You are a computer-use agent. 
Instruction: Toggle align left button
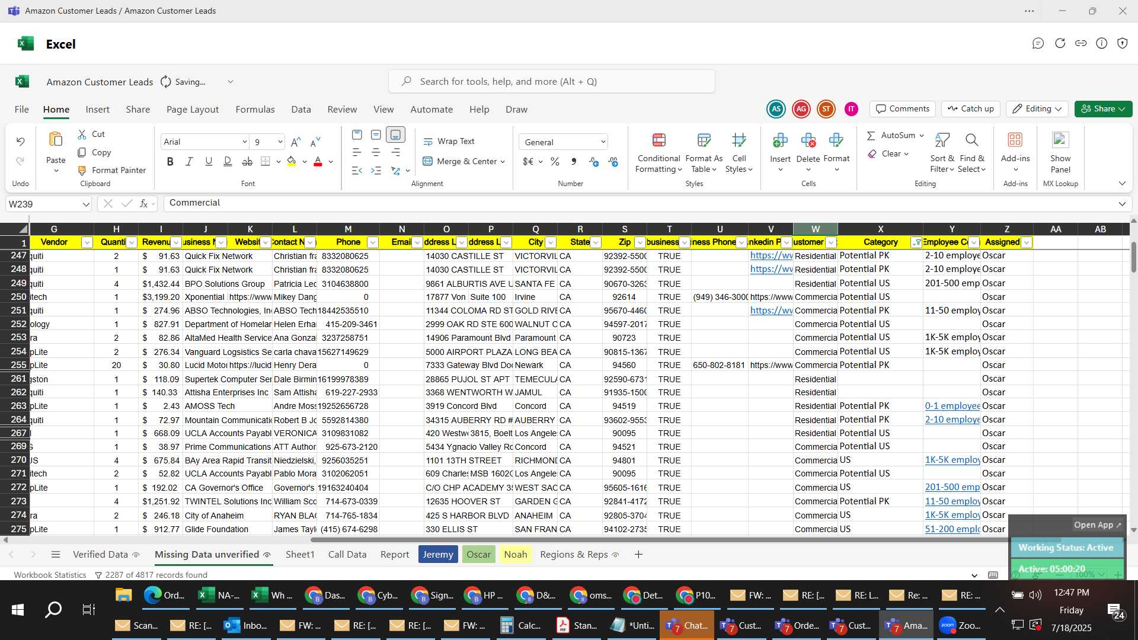tap(357, 152)
